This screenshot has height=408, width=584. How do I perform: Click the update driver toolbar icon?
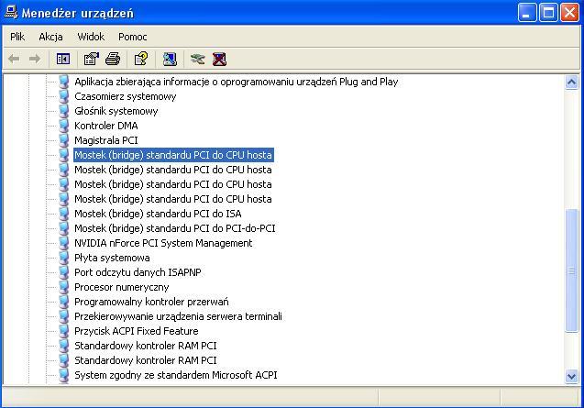(197, 59)
